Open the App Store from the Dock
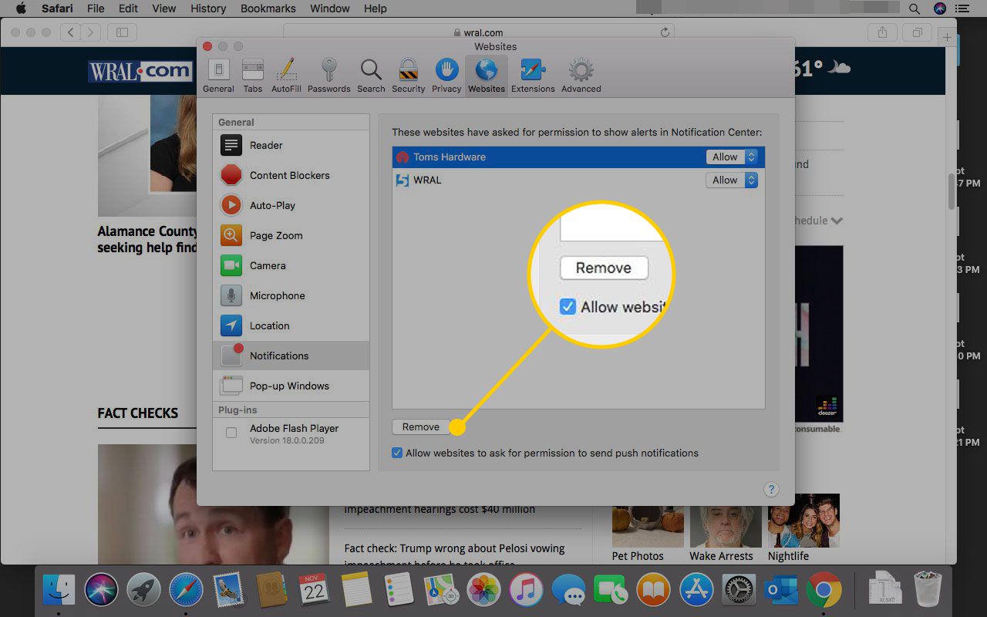Viewport: 987px width, 617px height. point(696,591)
